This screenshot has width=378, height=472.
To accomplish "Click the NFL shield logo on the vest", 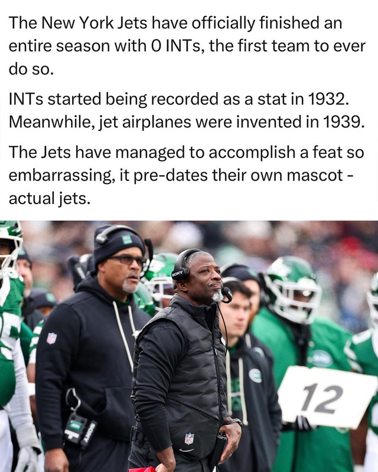I will pos(190,438).
